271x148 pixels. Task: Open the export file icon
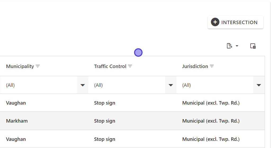[229, 46]
